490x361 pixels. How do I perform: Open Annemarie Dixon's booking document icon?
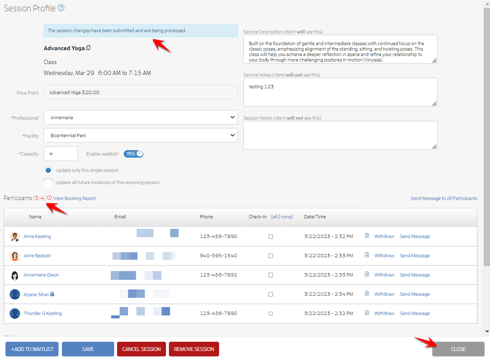367,274
